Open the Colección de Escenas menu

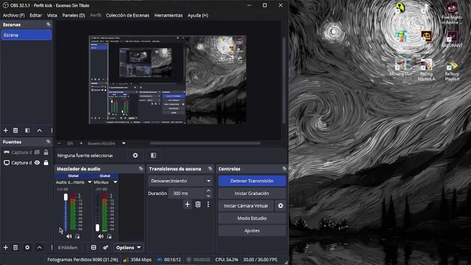pos(128,15)
